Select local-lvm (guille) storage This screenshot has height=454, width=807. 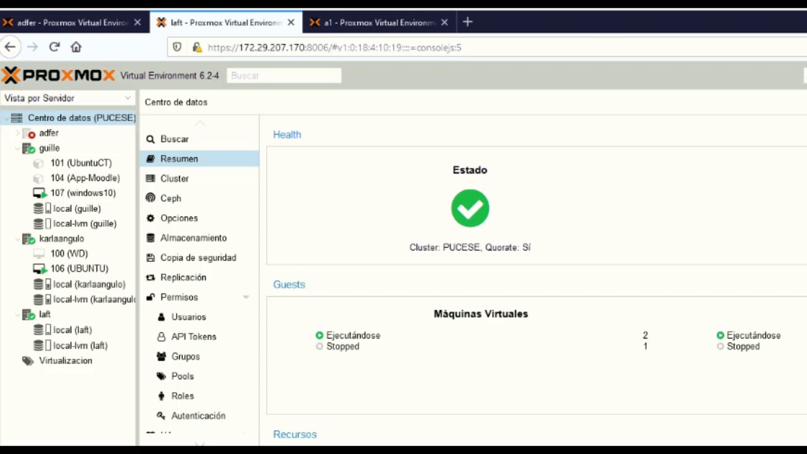tap(85, 224)
